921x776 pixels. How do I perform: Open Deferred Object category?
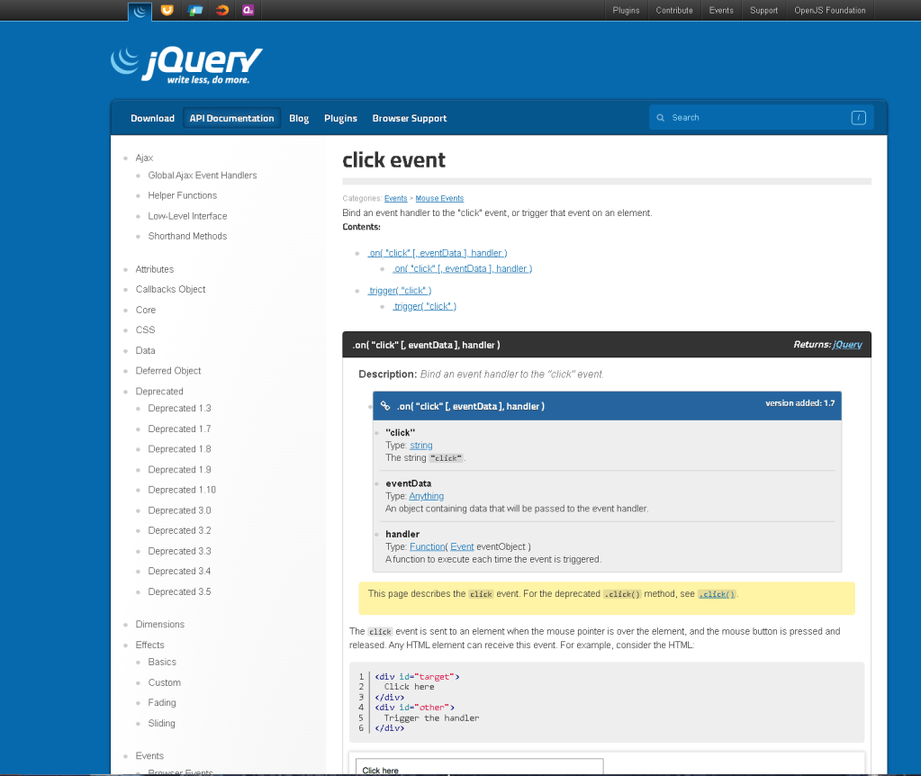pos(168,370)
